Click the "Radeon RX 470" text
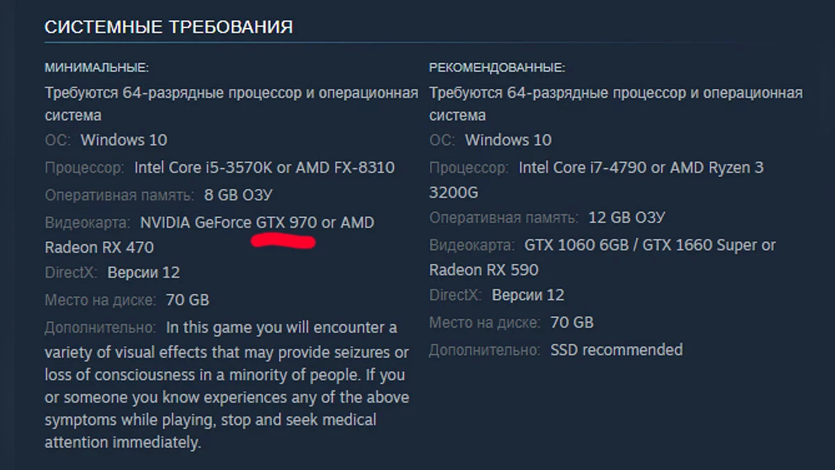The width and height of the screenshot is (835, 470). (100, 247)
